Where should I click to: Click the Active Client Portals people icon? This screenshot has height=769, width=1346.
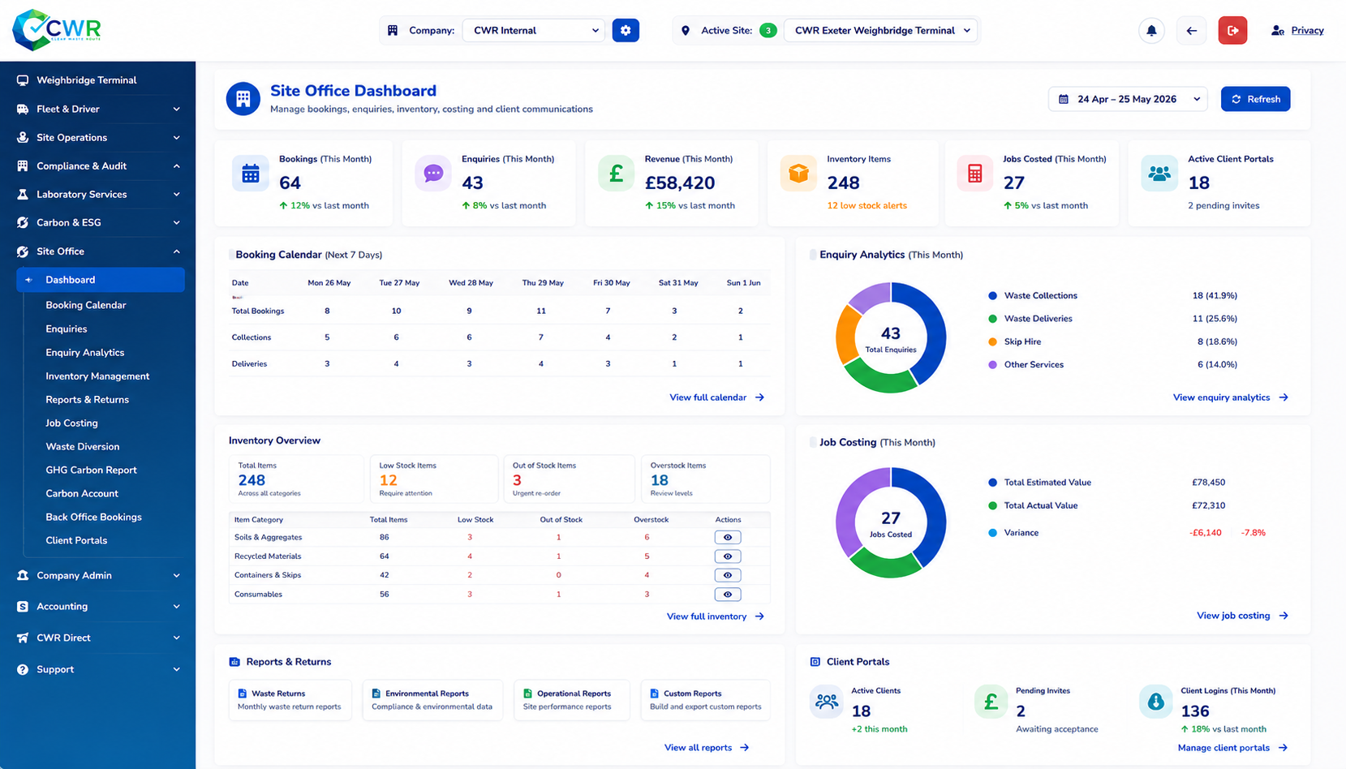[1159, 174]
